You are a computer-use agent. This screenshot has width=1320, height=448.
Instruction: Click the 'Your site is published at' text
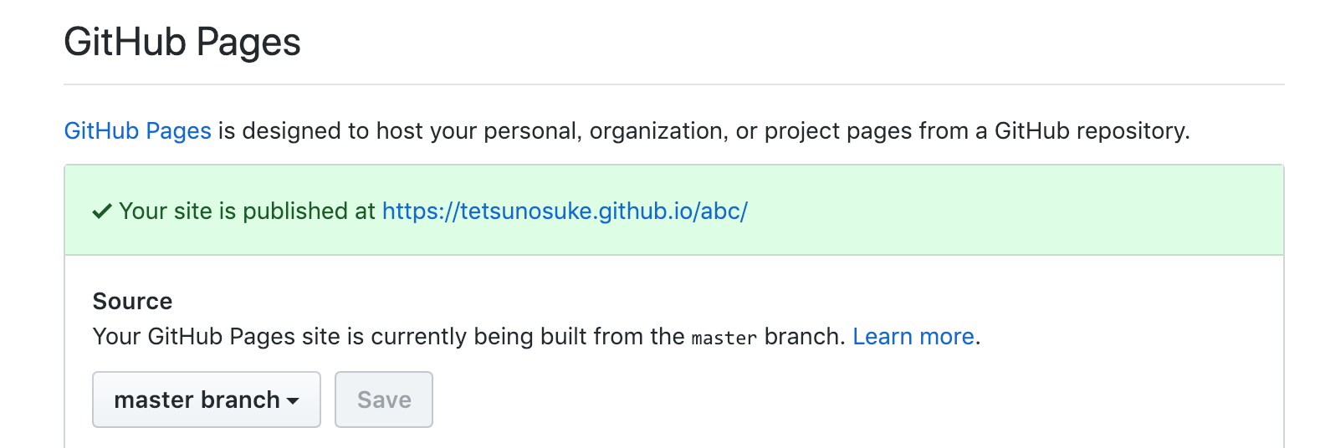coord(247,211)
